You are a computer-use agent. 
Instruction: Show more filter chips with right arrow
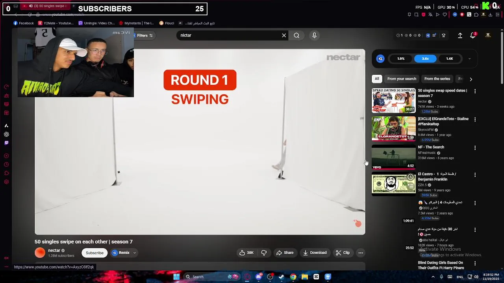point(471,79)
